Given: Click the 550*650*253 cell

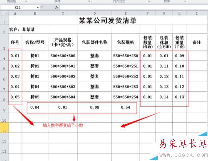Looking at the screenshot, I should tap(126, 86).
